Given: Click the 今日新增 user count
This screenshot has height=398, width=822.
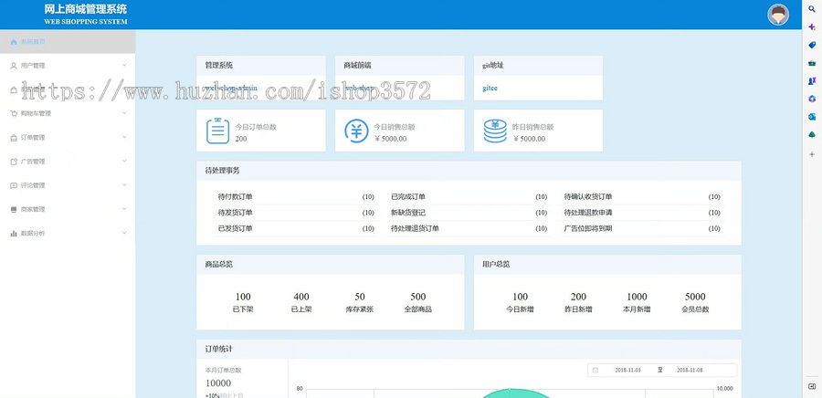Looking at the screenshot, I should [x=520, y=297].
